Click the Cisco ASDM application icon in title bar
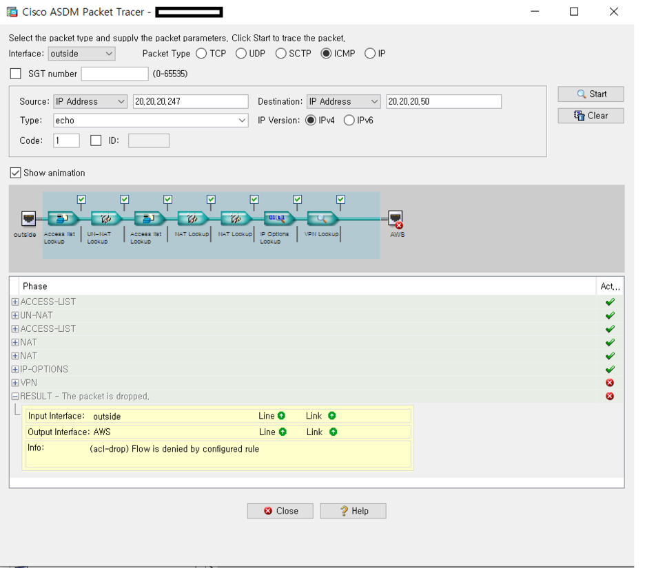The width and height of the screenshot is (645, 568). pyautogui.click(x=12, y=12)
